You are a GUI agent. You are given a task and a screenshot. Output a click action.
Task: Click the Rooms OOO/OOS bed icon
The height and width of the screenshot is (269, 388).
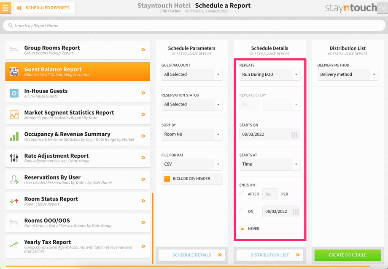[14, 223]
